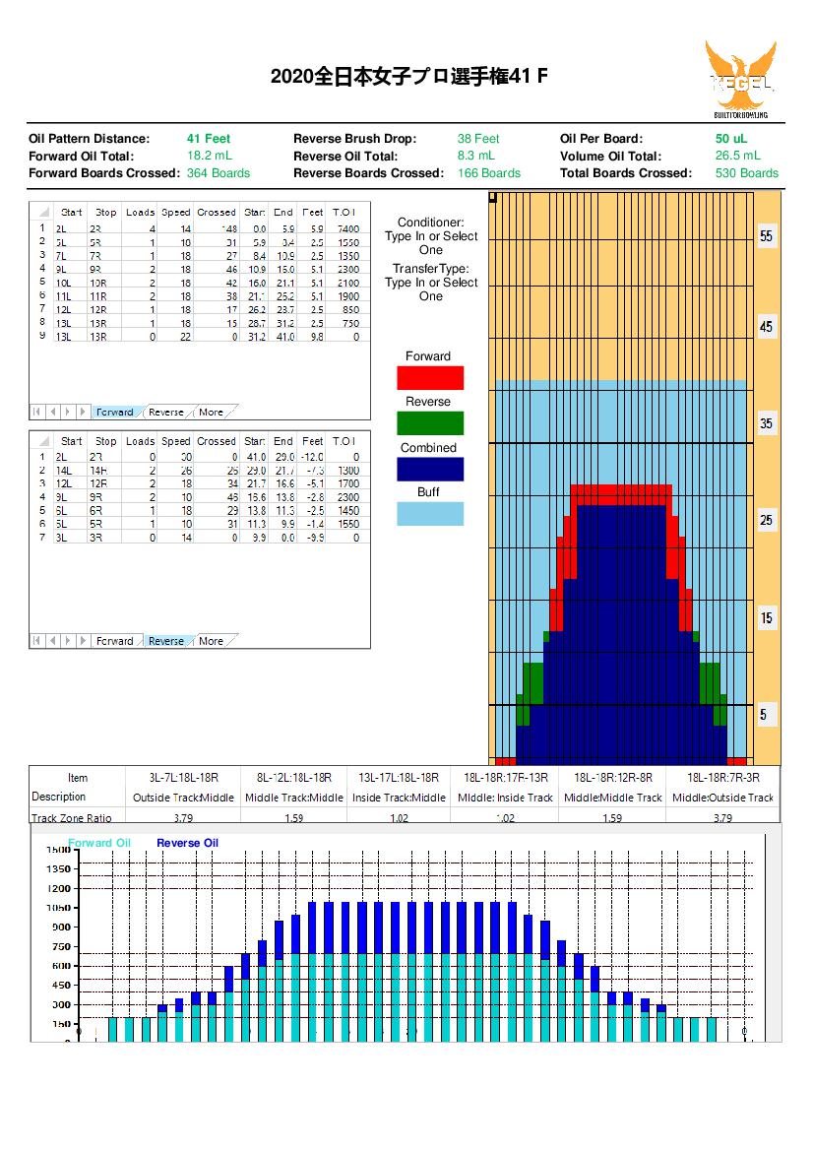Click the '1700' T.O.I cell in reverse table
813x1151 pixels.
347,483
